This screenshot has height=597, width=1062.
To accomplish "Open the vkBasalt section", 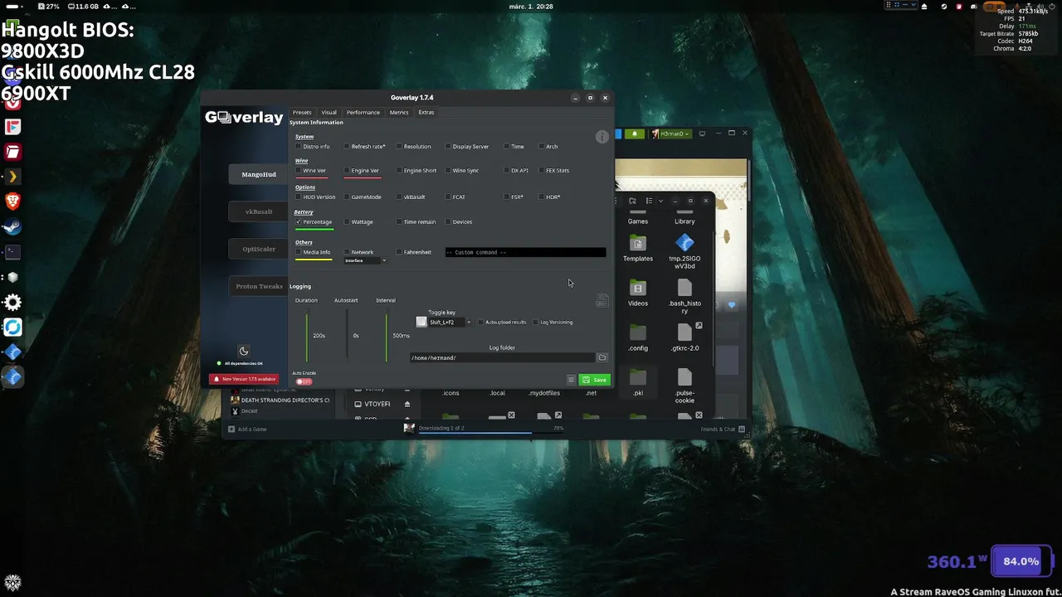I will pos(259,211).
